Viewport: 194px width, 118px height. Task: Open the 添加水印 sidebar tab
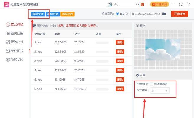pyautogui.click(x=15, y=60)
